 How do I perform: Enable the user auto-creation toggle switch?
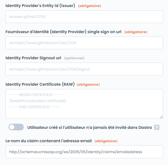(x=16, y=127)
